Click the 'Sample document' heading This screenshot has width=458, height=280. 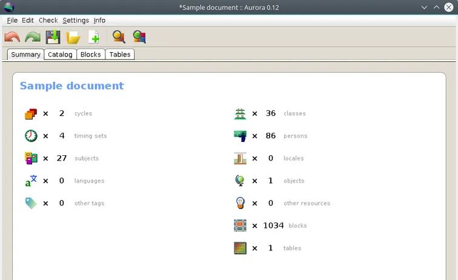pyautogui.click(x=71, y=86)
